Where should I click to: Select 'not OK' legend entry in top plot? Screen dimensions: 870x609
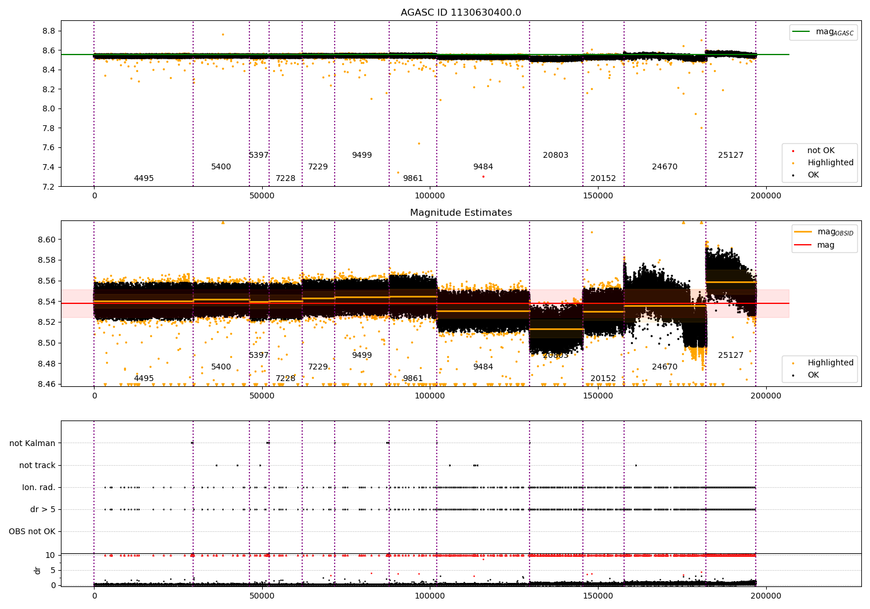point(821,151)
